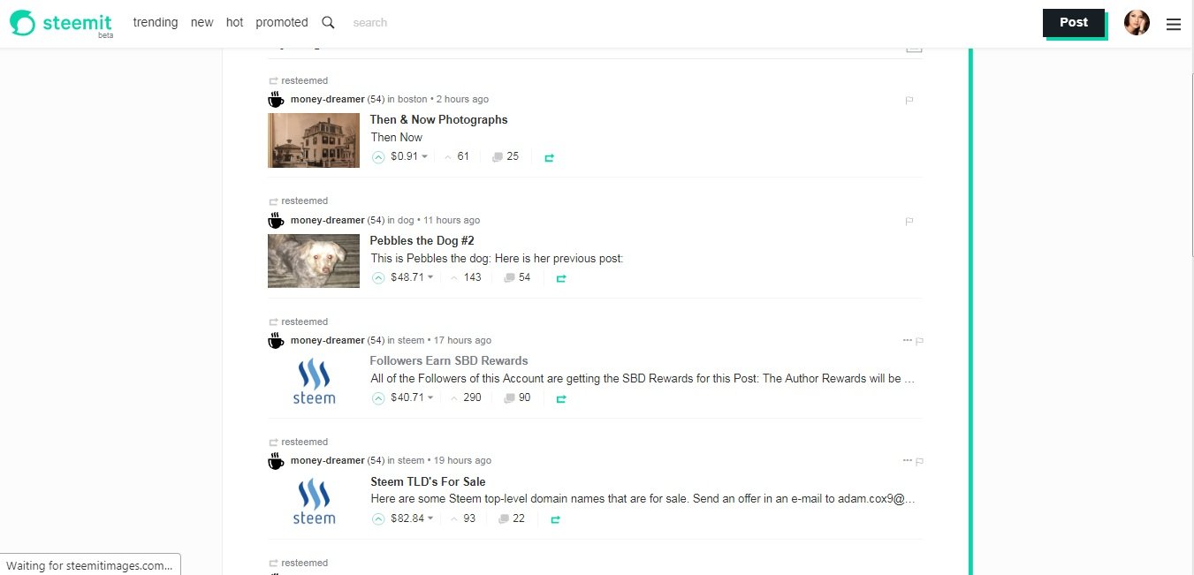1194x575 pixels.
Task: Open the search magnifier icon
Action: coord(328,22)
